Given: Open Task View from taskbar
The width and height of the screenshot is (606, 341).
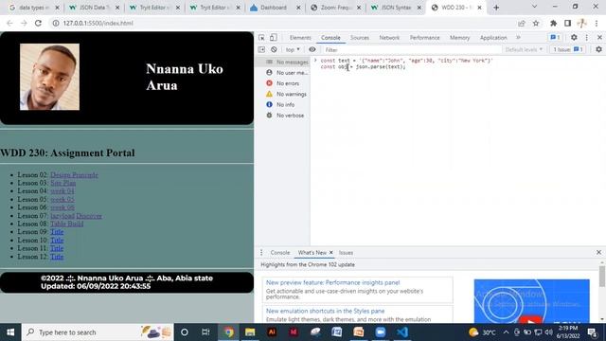Looking at the screenshot, I should click(x=205, y=332).
